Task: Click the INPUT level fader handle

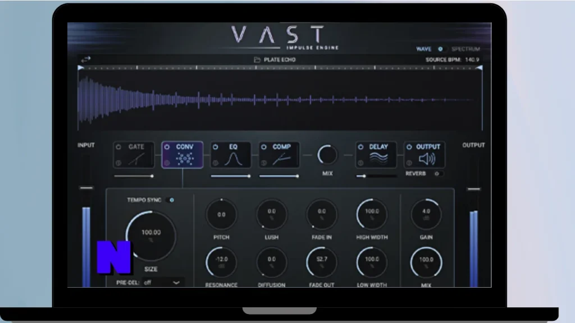Action: (x=86, y=188)
